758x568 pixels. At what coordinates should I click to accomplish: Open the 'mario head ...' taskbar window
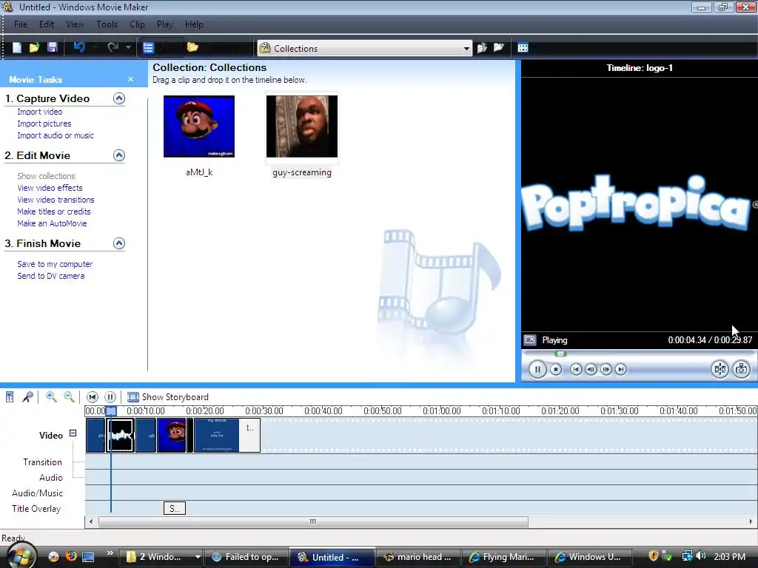pos(417,557)
